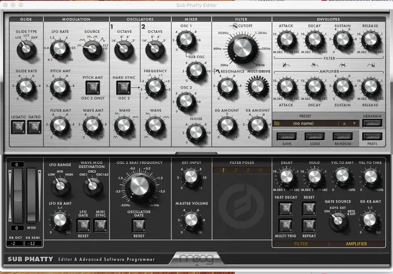Click the envelope Delay knob
Screen dimensions: 393x274
click(286, 176)
